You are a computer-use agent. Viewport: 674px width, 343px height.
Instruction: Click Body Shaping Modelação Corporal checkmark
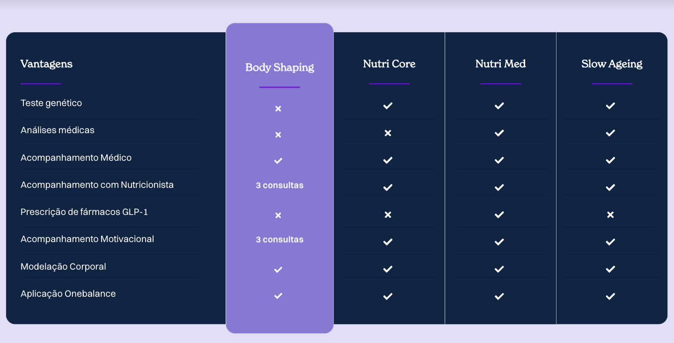click(x=278, y=270)
